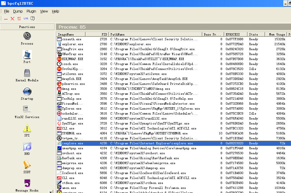Screen dimensions: 291x193
Task: Select the scheduler... row
Action: (x=174, y=113)
